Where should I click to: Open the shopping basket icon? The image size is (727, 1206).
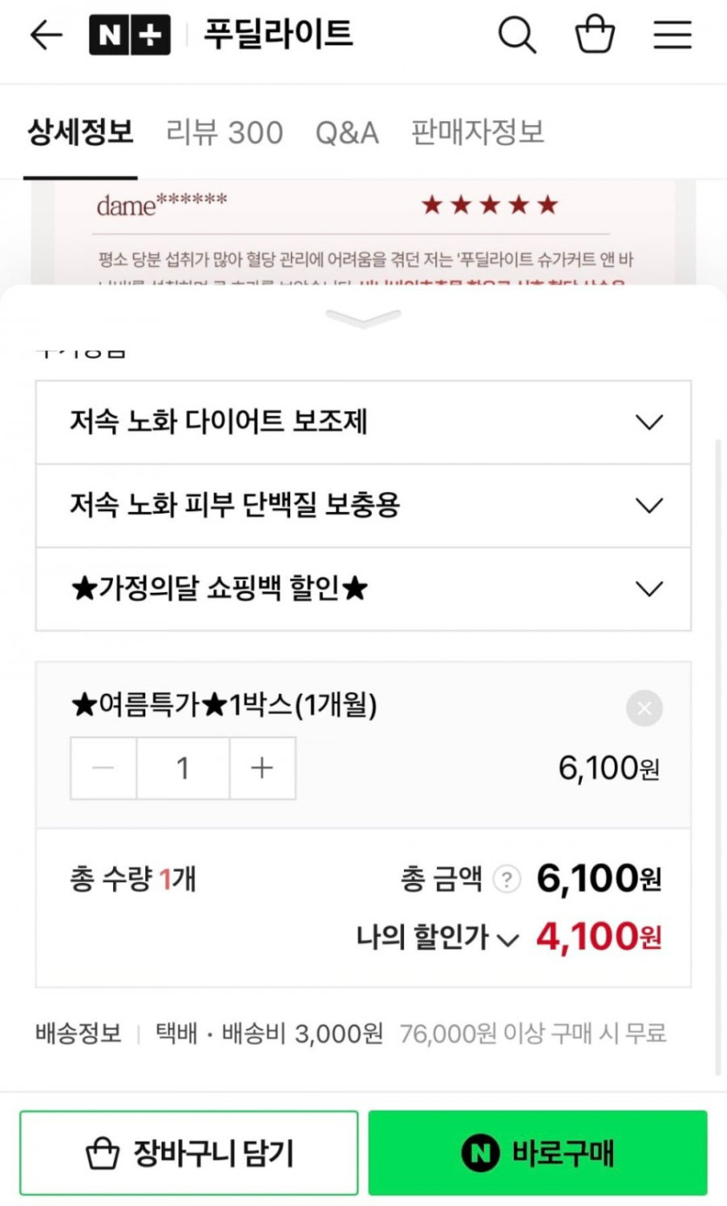596,35
